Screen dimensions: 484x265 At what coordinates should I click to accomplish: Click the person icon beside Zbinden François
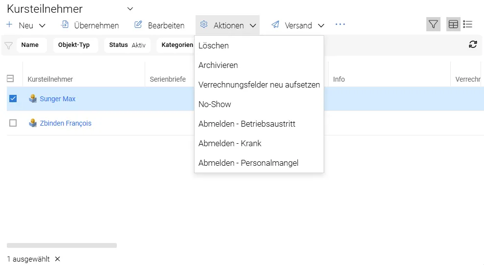click(x=33, y=123)
